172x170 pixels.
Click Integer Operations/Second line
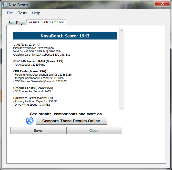pyautogui.click(x=39, y=78)
